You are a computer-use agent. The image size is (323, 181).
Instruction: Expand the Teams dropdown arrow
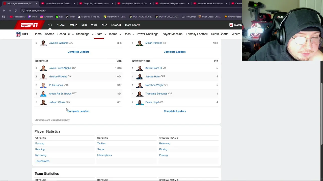[x=120, y=34]
